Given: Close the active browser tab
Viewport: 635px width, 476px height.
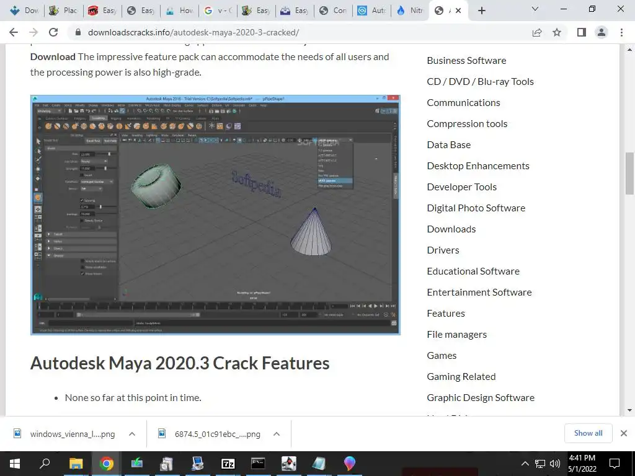Looking at the screenshot, I should (x=458, y=11).
